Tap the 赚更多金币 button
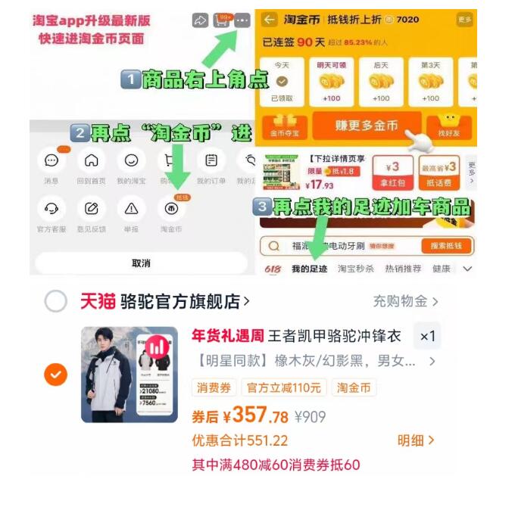This screenshot has width=515, height=510. click(x=367, y=126)
